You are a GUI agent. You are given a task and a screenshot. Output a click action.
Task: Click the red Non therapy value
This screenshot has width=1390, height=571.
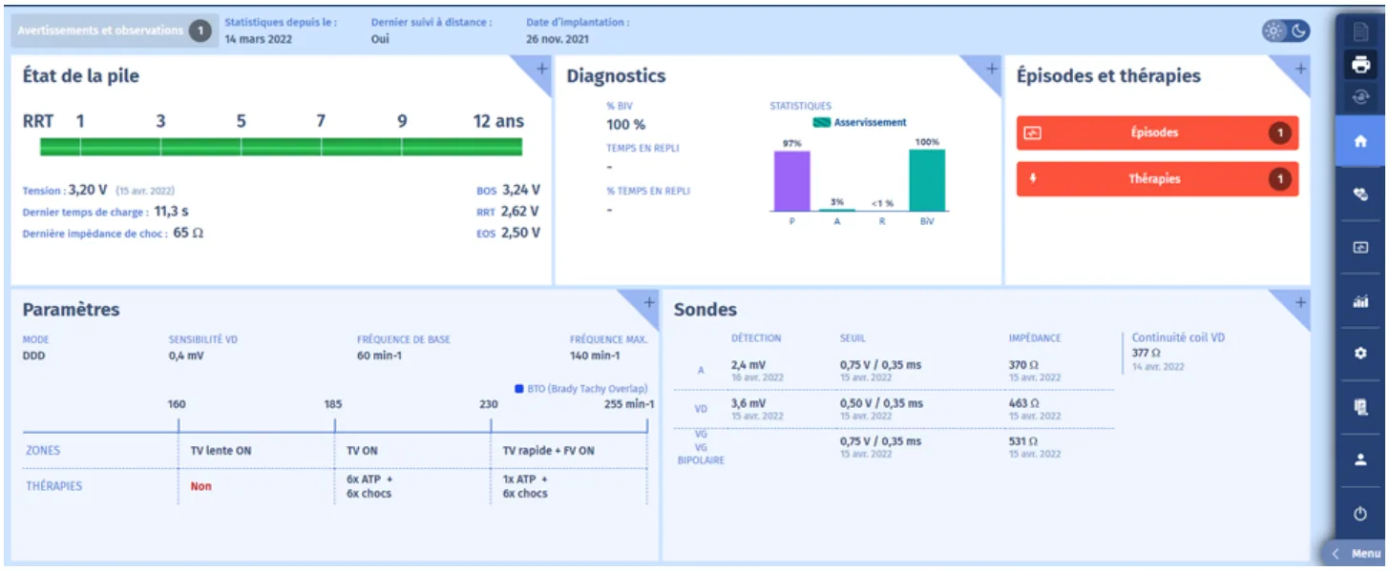tap(200, 486)
